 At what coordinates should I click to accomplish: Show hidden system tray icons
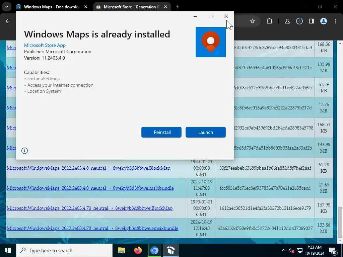tap(283, 250)
